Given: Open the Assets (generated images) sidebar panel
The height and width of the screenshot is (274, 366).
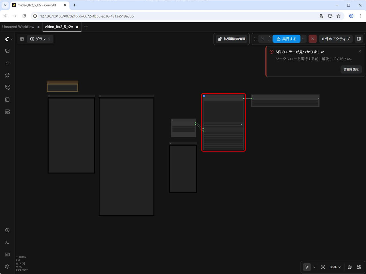Looking at the screenshot, I should (x=7, y=51).
